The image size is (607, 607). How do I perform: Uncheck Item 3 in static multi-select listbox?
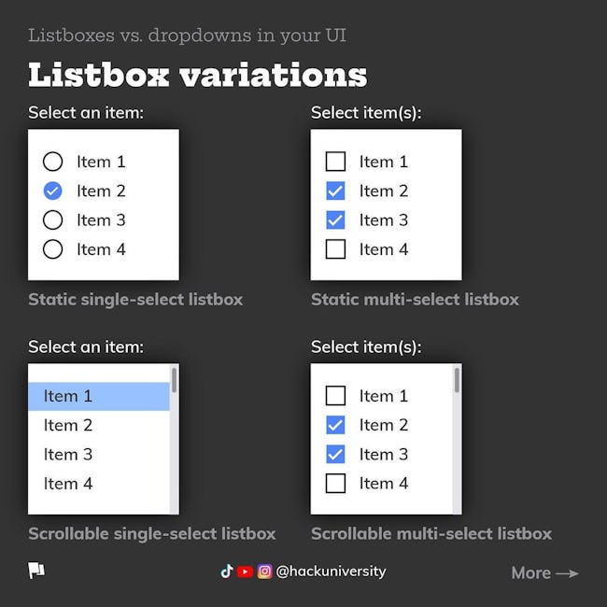pos(335,220)
